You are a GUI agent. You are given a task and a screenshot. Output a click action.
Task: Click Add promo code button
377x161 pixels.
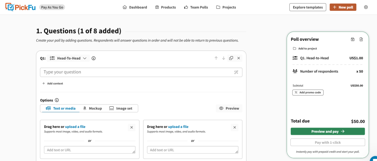point(308,93)
